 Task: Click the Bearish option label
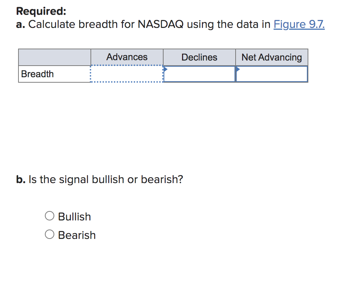pos(77,235)
